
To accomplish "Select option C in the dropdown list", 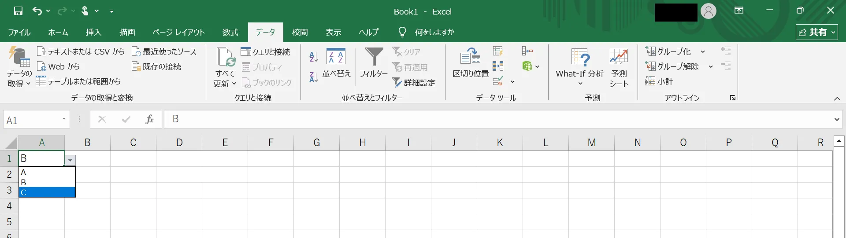I will click(x=47, y=192).
